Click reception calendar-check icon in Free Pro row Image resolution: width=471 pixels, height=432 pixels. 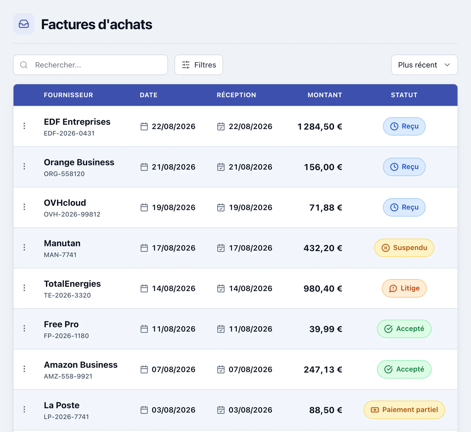[x=221, y=329]
